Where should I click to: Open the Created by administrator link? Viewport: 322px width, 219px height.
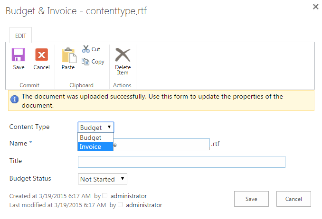[x=129, y=196]
